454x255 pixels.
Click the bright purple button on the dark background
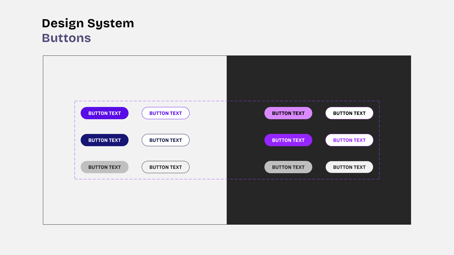[288, 140]
